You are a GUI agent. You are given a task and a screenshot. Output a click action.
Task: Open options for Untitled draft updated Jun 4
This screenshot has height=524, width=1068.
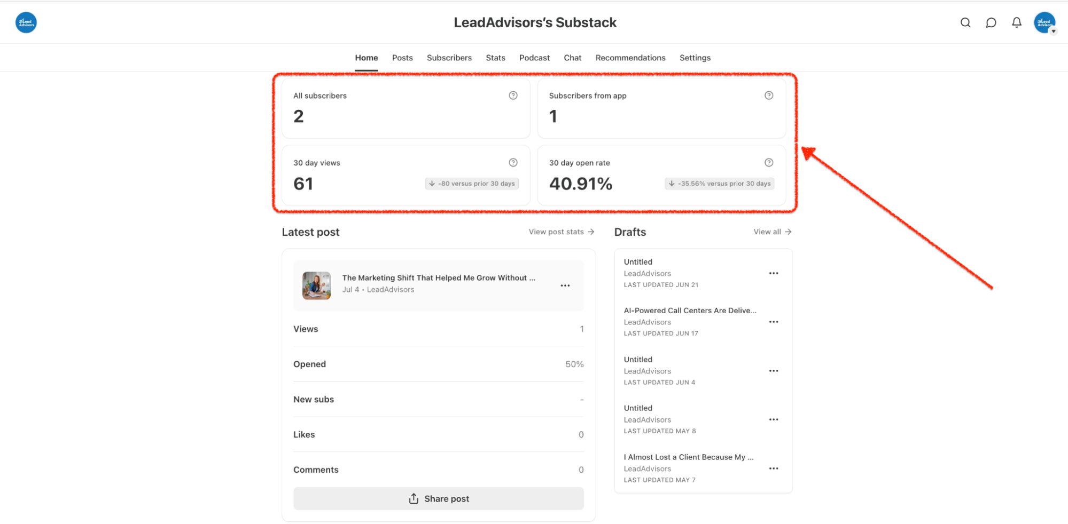tap(773, 371)
